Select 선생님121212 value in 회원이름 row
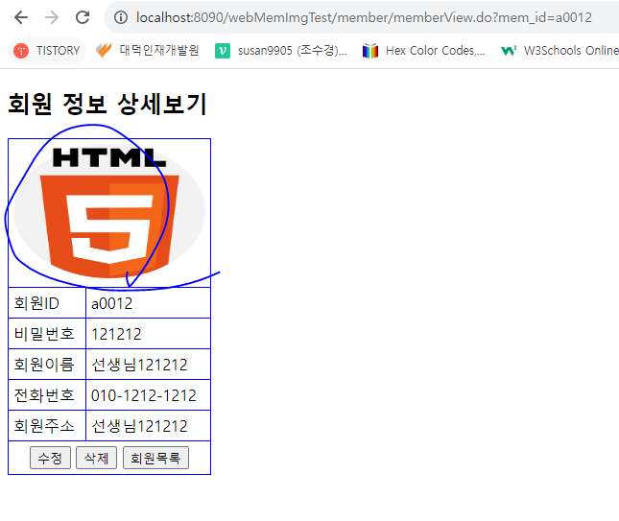Viewport: 619px width, 521px height. [139, 365]
